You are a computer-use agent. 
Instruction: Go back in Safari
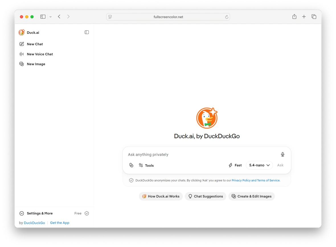59,17
